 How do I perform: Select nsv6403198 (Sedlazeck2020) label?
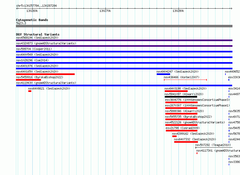(x=186, y=88)
